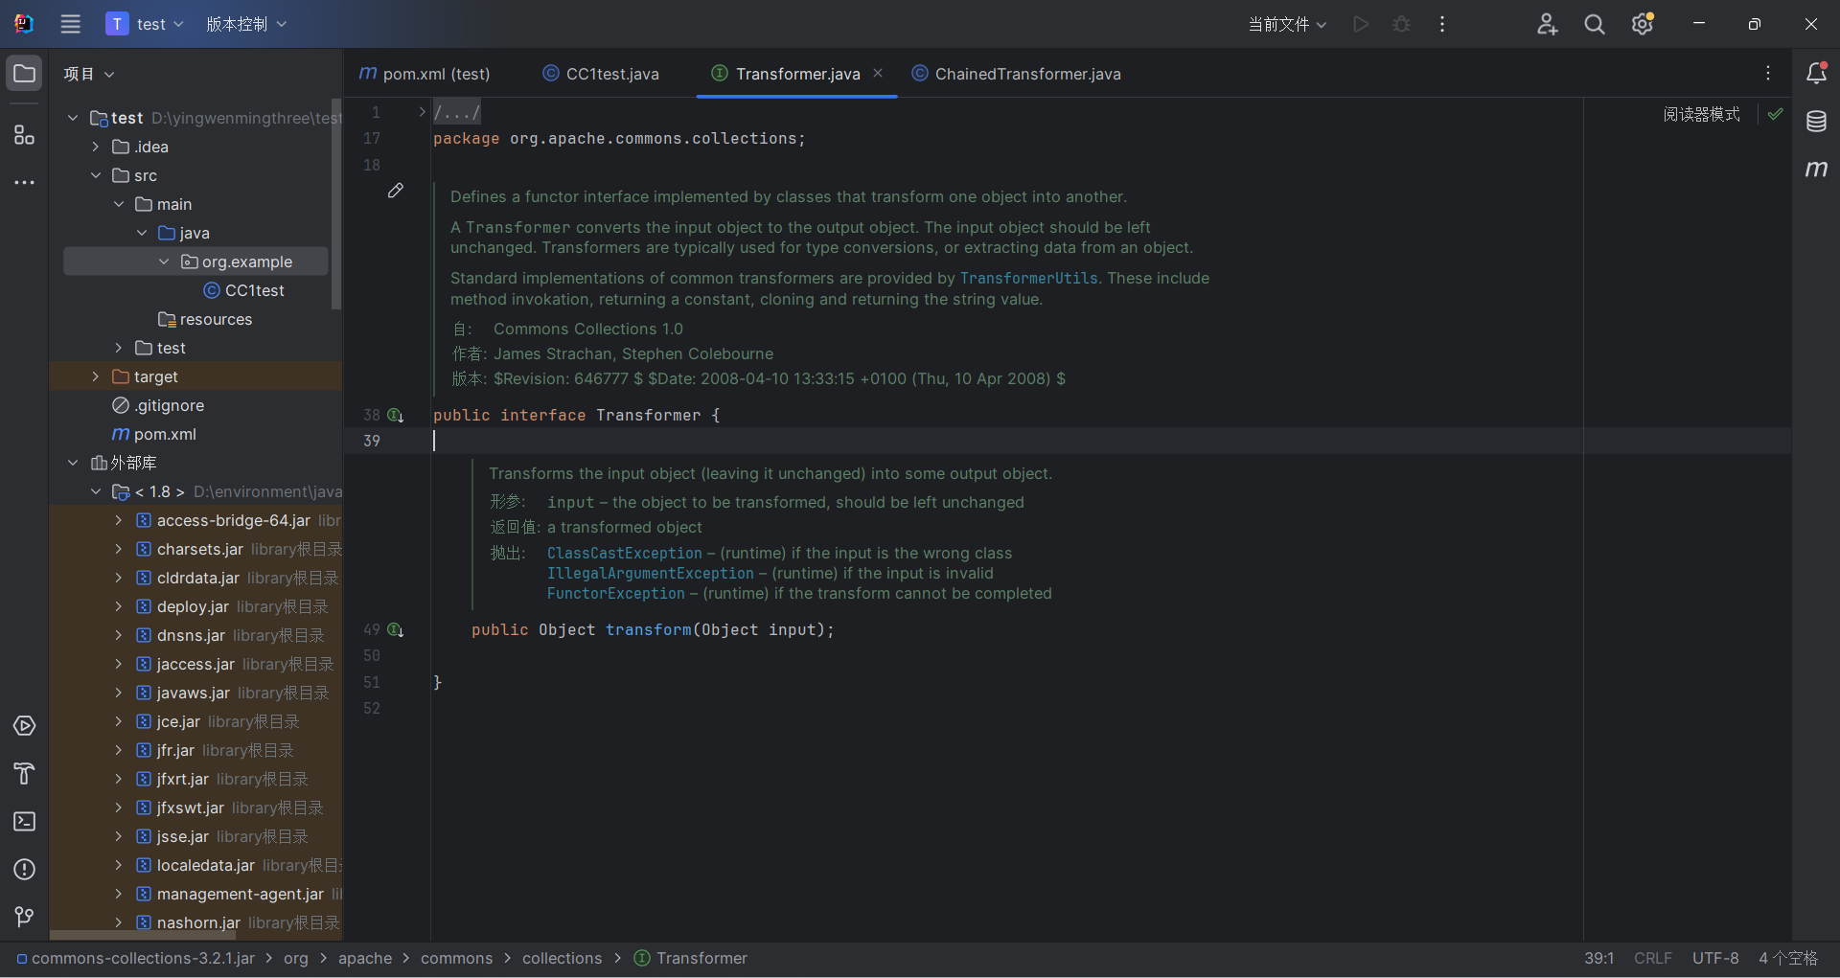Open the Project tool window icon

click(25, 74)
